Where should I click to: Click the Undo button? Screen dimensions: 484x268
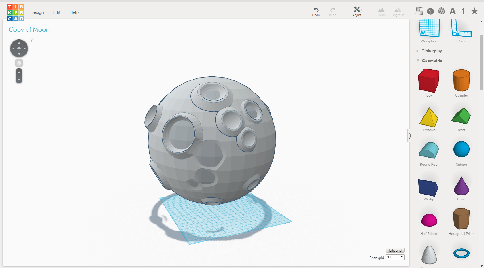click(316, 12)
